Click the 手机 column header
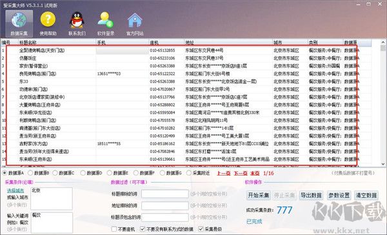 tap(122, 43)
